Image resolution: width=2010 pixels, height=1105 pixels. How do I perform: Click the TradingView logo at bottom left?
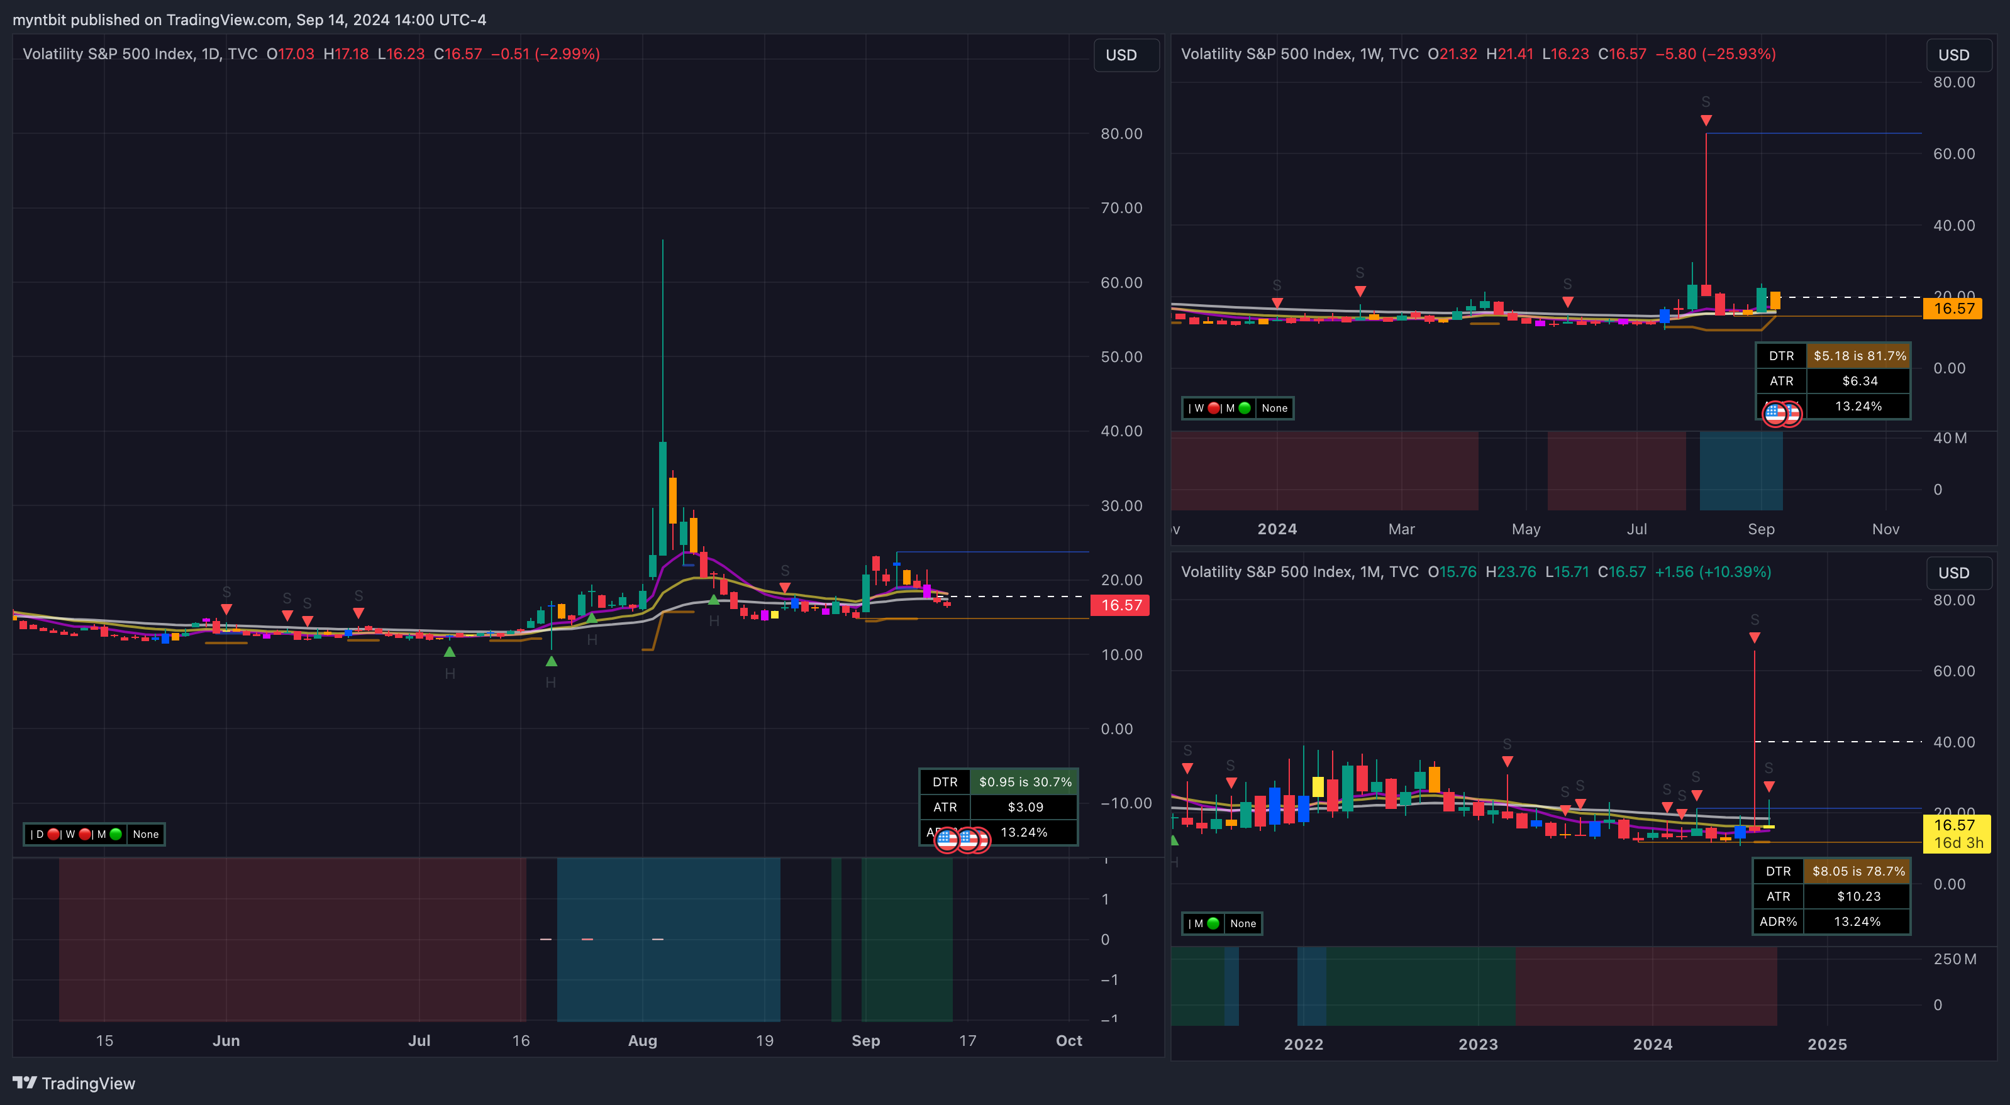74,1083
